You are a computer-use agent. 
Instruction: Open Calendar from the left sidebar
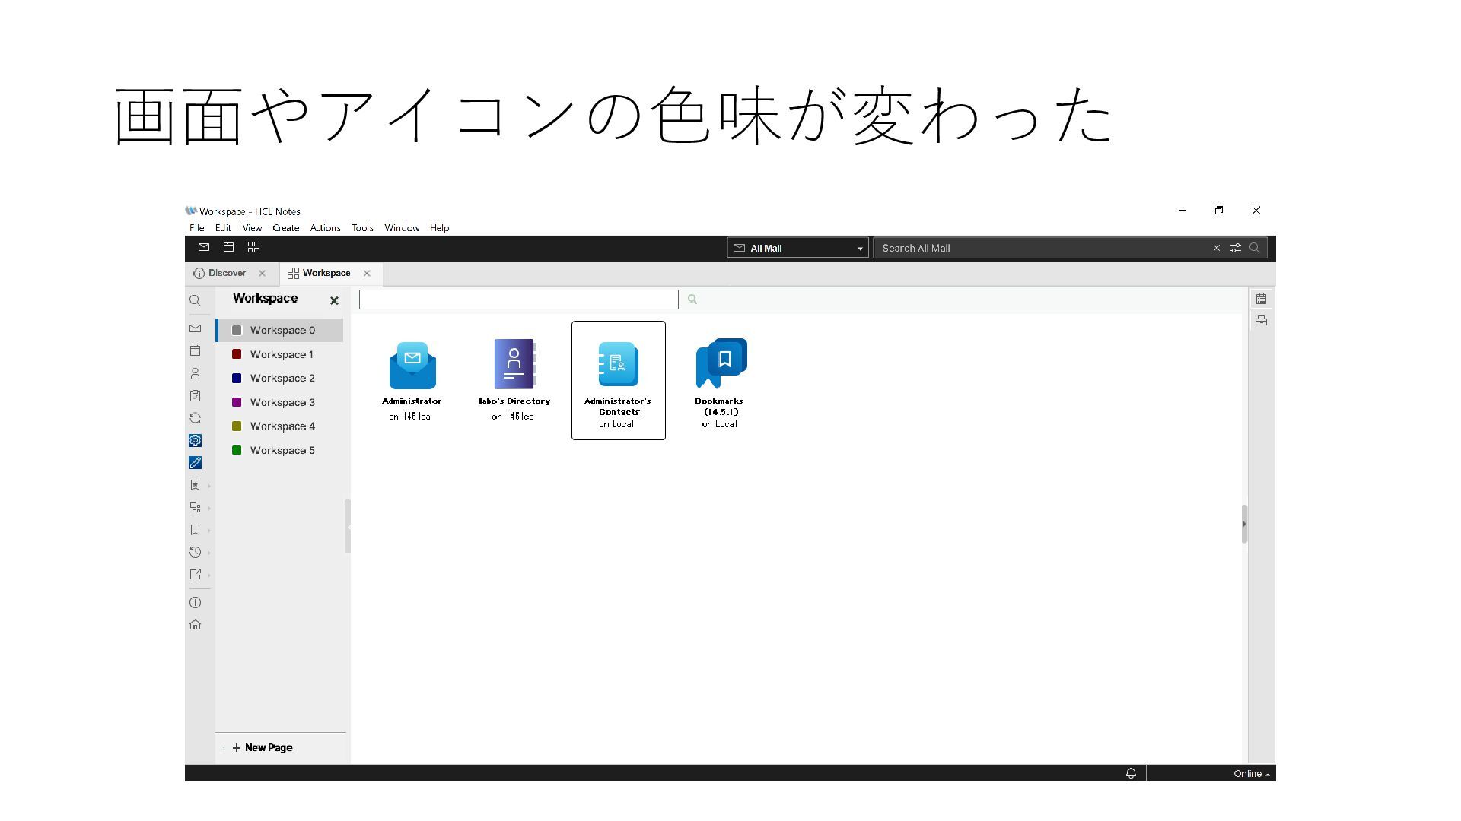[196, 350]
